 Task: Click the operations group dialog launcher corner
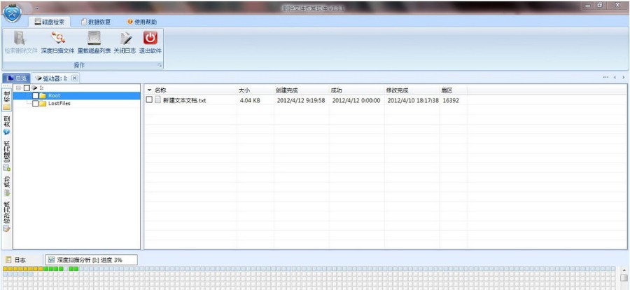click(x=160, y=64)
